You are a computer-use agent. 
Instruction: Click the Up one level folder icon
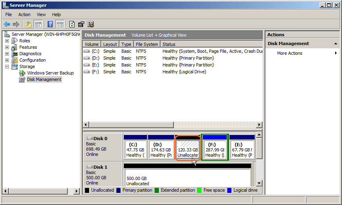pos(29,25)
